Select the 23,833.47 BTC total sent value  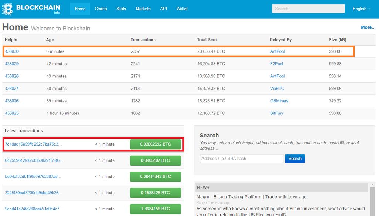(x=211, y=51)
